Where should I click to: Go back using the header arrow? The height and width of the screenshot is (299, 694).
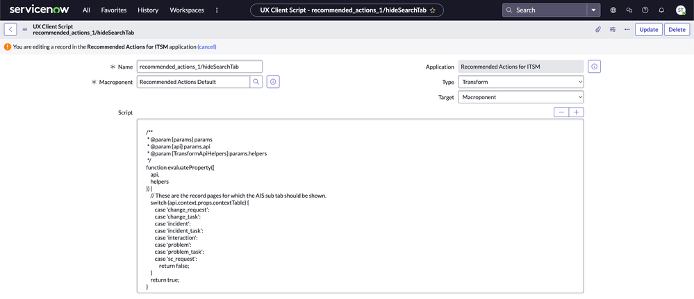pos(10,30)
